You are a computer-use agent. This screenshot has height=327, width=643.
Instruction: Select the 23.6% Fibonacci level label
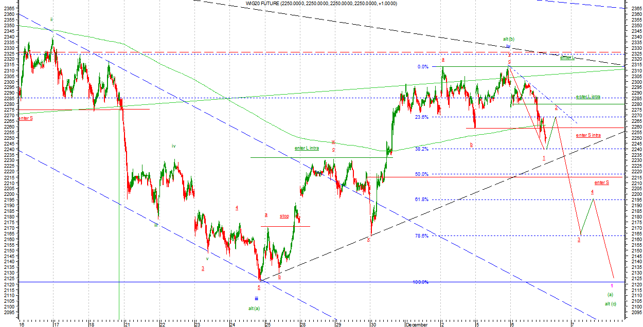422,117
